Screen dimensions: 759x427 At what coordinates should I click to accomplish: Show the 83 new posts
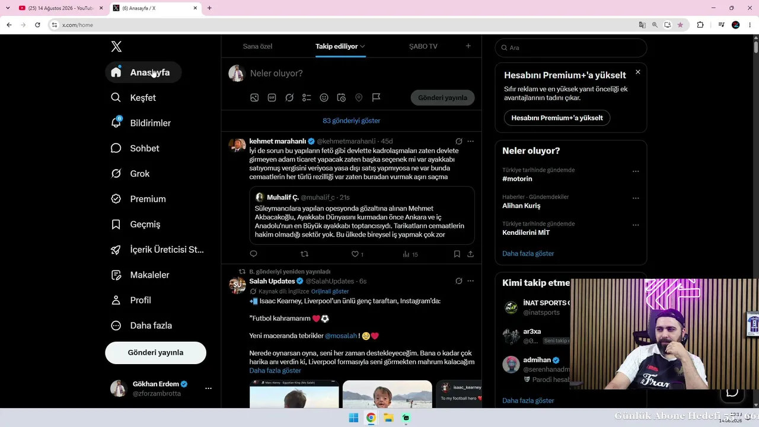pos(352,121)
